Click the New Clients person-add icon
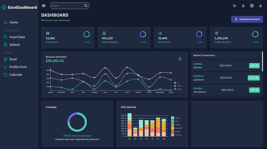 tap(160, 33)
